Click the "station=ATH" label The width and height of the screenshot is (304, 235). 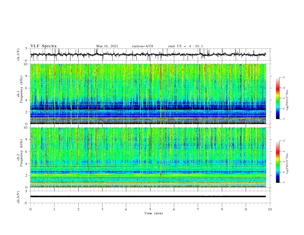tap(142, 46)
